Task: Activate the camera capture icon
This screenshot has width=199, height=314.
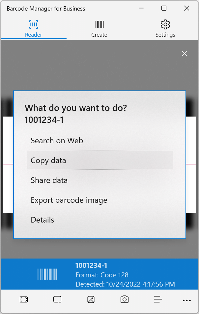Action: click(124, 299)
